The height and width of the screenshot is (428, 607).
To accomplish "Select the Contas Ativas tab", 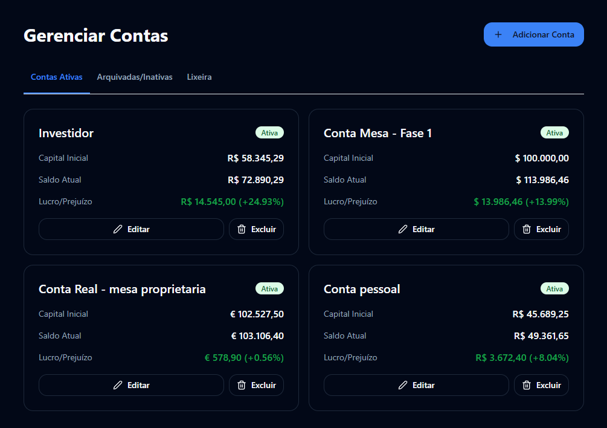I will point(56,77).
